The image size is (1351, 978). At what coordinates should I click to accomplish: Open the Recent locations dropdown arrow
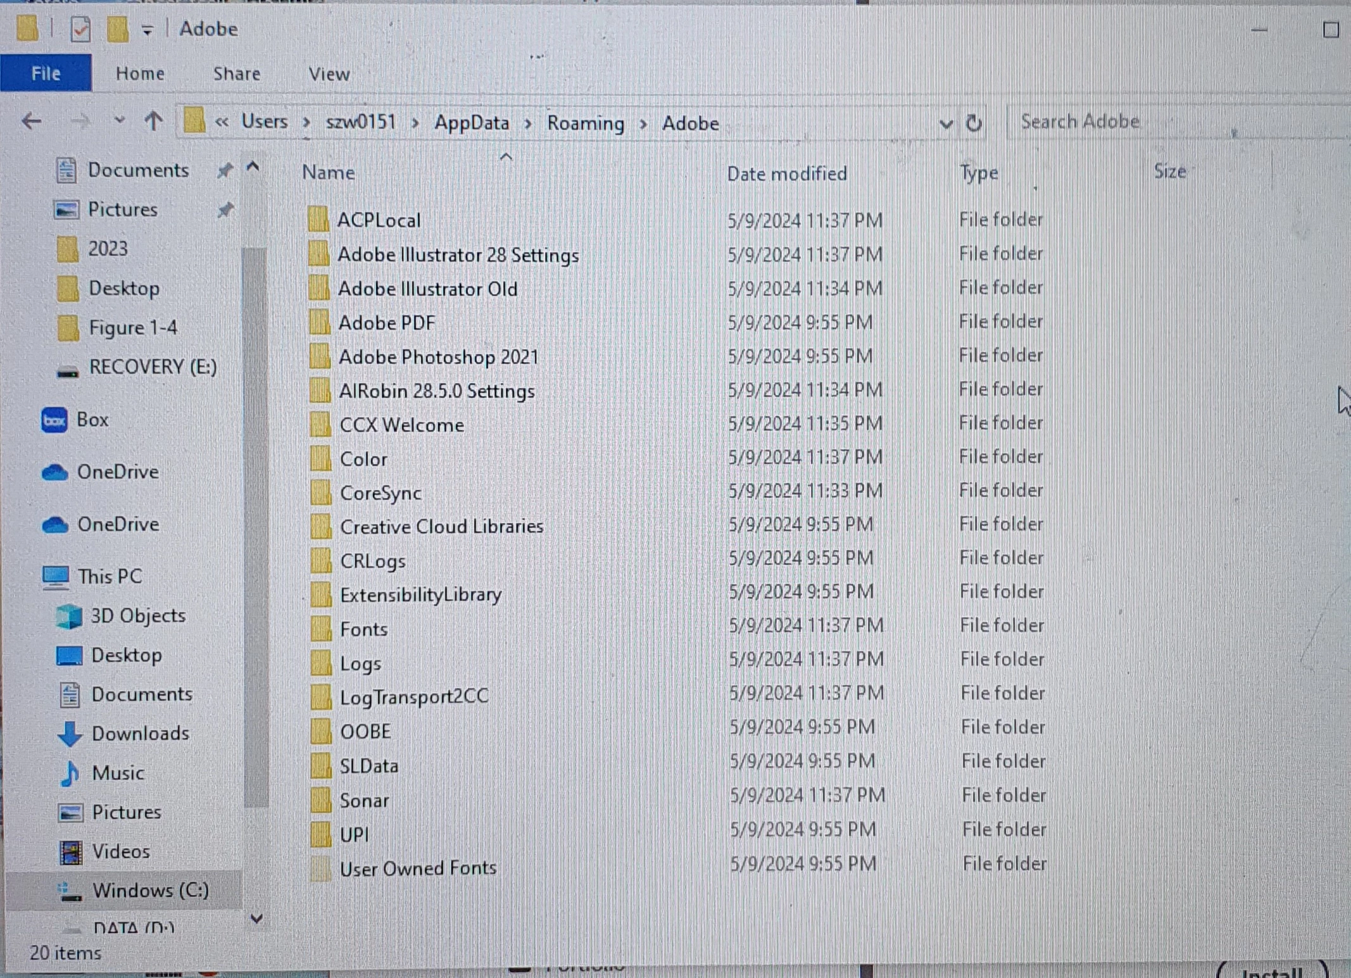(119, 120)
